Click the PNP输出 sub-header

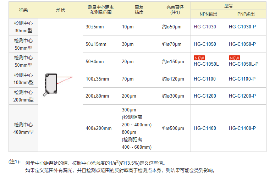[x=246, y=14]
